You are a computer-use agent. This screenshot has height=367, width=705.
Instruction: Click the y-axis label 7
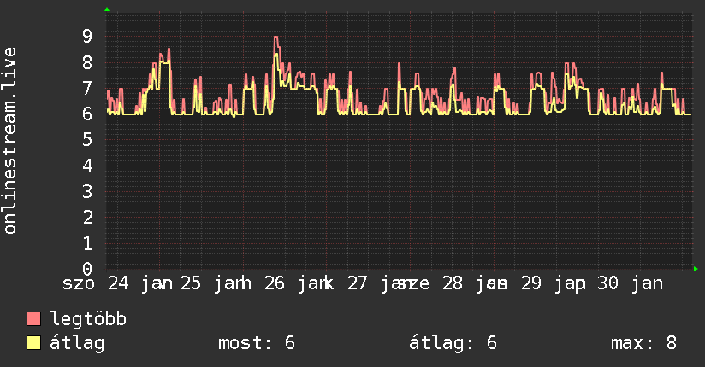87,89
